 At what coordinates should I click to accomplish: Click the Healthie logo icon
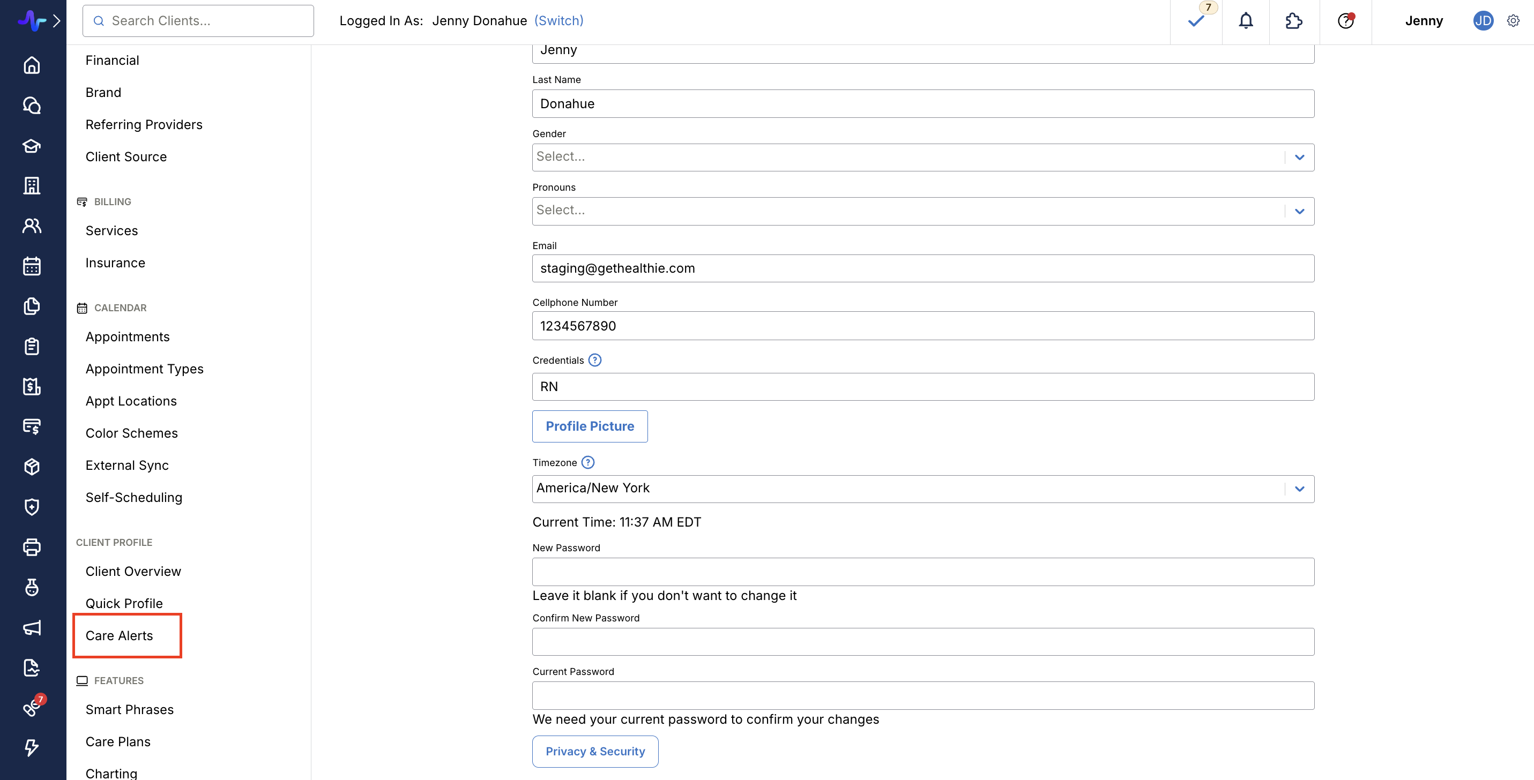31,21
